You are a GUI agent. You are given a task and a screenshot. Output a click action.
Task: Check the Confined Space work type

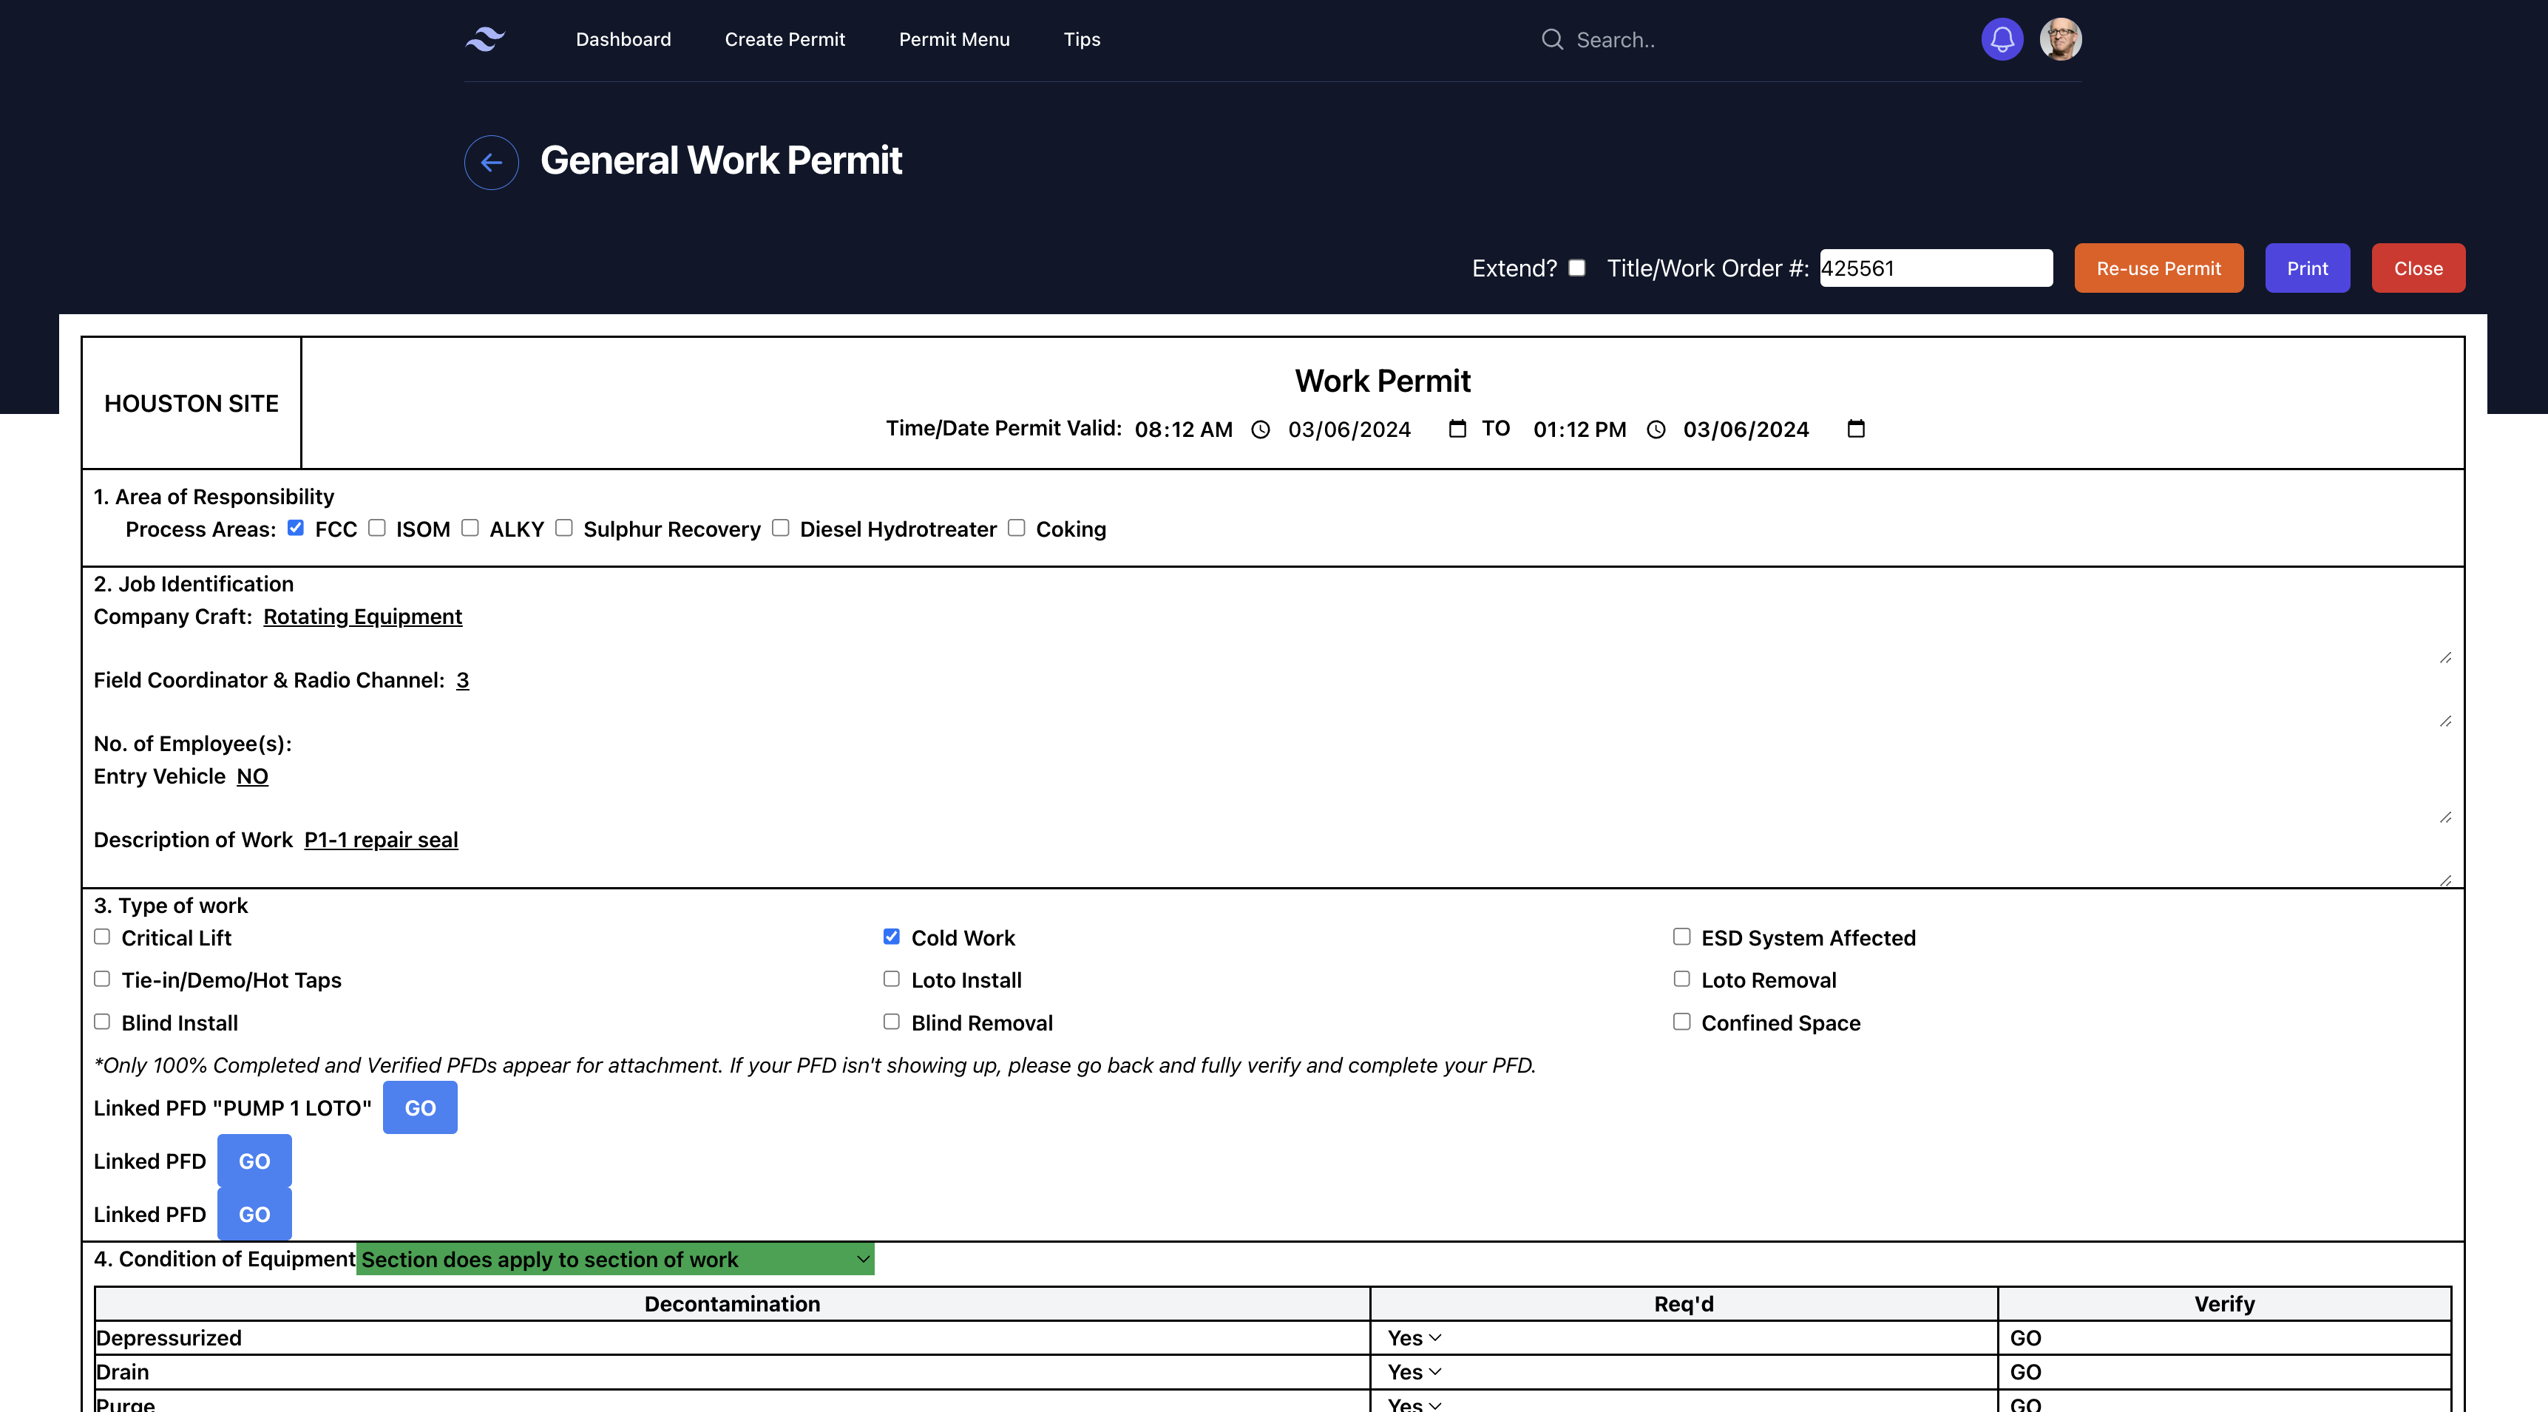point(1681,1022)
